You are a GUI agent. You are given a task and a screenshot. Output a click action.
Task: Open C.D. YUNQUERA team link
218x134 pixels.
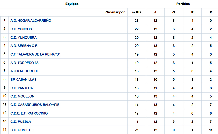(23, 38)
